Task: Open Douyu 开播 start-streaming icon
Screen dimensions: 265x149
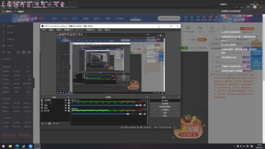Action: (198, 18)
